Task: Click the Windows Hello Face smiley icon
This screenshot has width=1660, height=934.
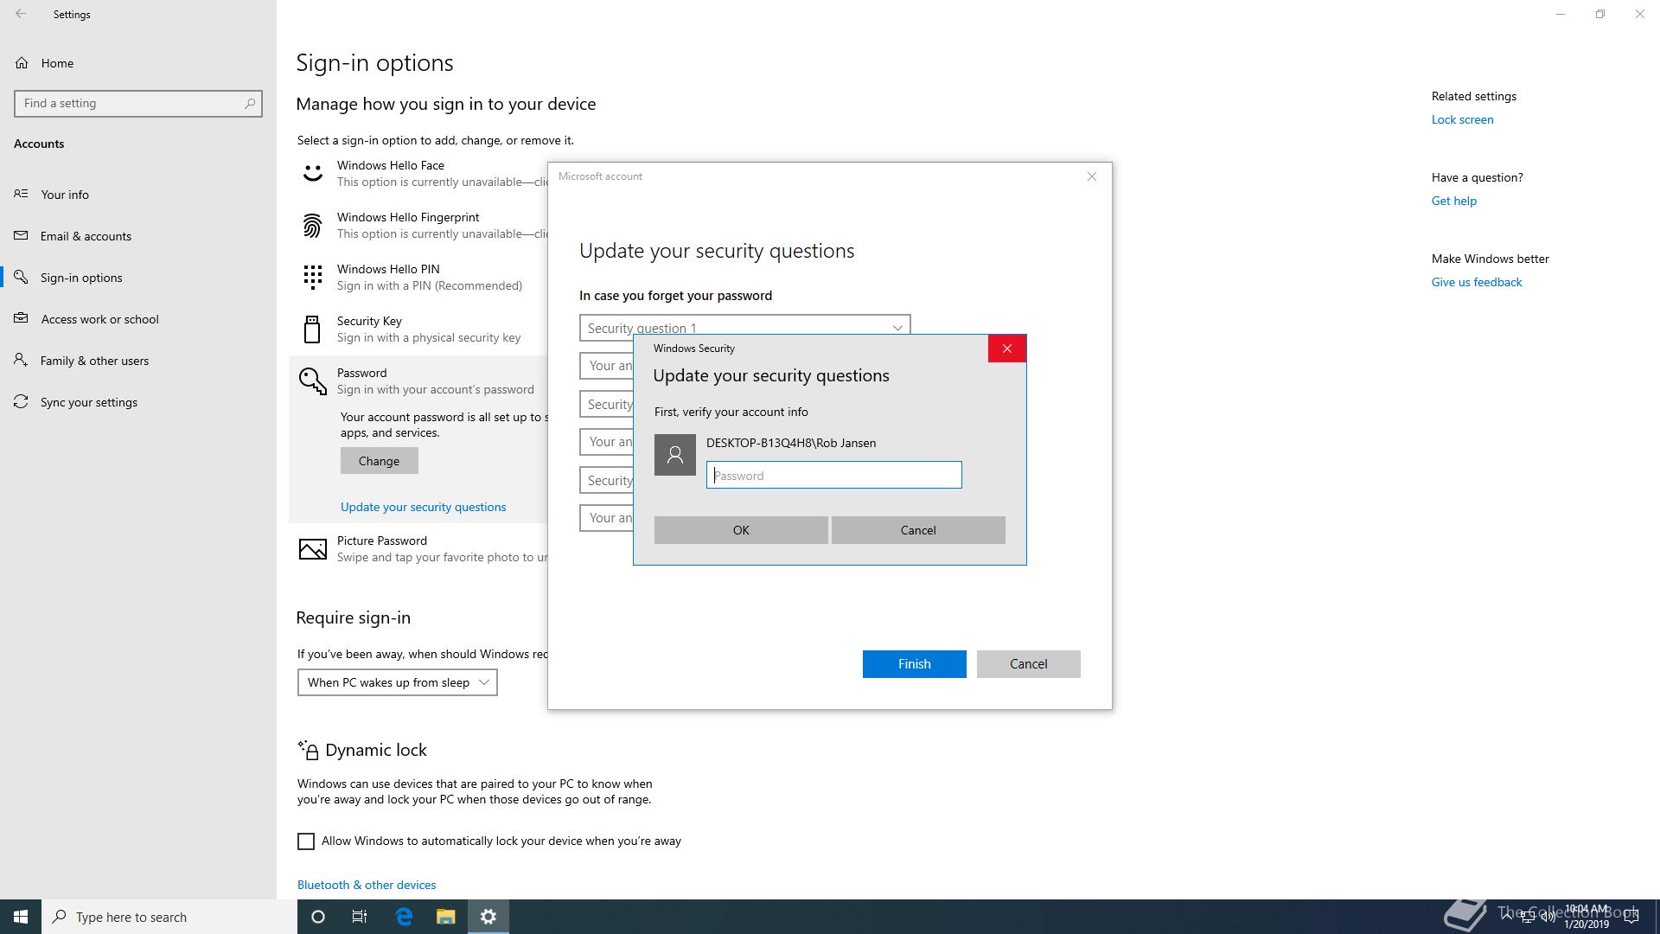Action: 312,173
